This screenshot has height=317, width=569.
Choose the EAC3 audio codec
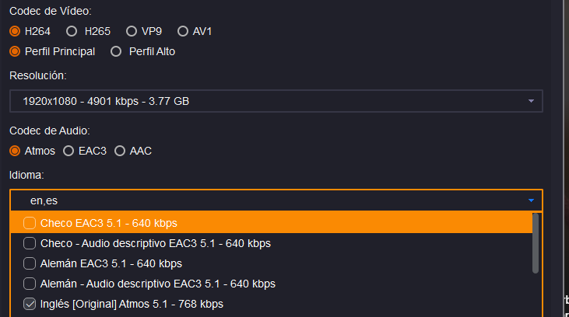[68, 151]
